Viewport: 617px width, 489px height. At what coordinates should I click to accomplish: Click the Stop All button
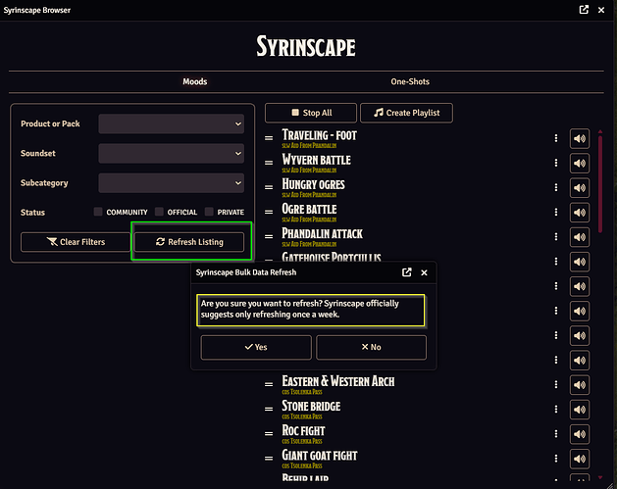[x=311, y=113]
